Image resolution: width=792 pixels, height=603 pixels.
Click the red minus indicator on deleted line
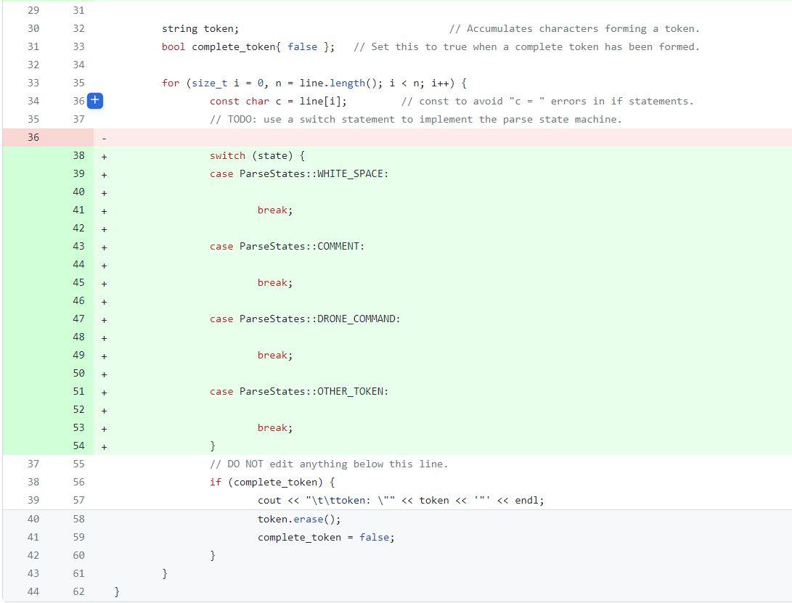point(104,137)
